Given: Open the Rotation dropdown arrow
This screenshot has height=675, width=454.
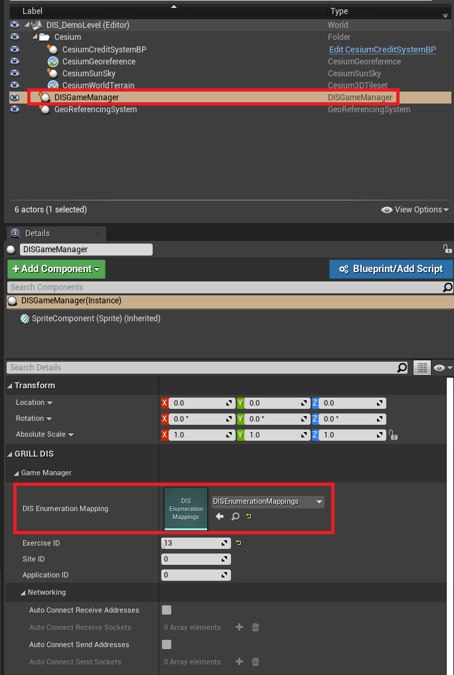Looking at the screenshot, I should tap(49, 419).
